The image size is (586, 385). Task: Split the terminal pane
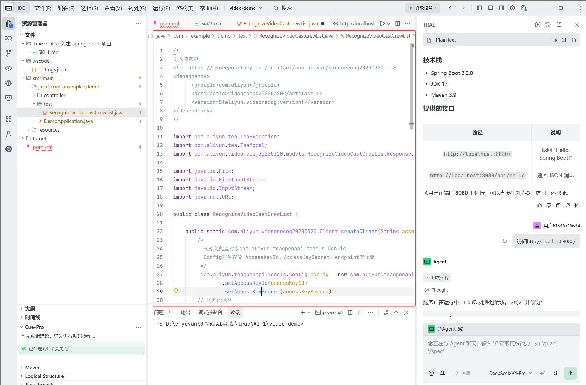(350, 312)
